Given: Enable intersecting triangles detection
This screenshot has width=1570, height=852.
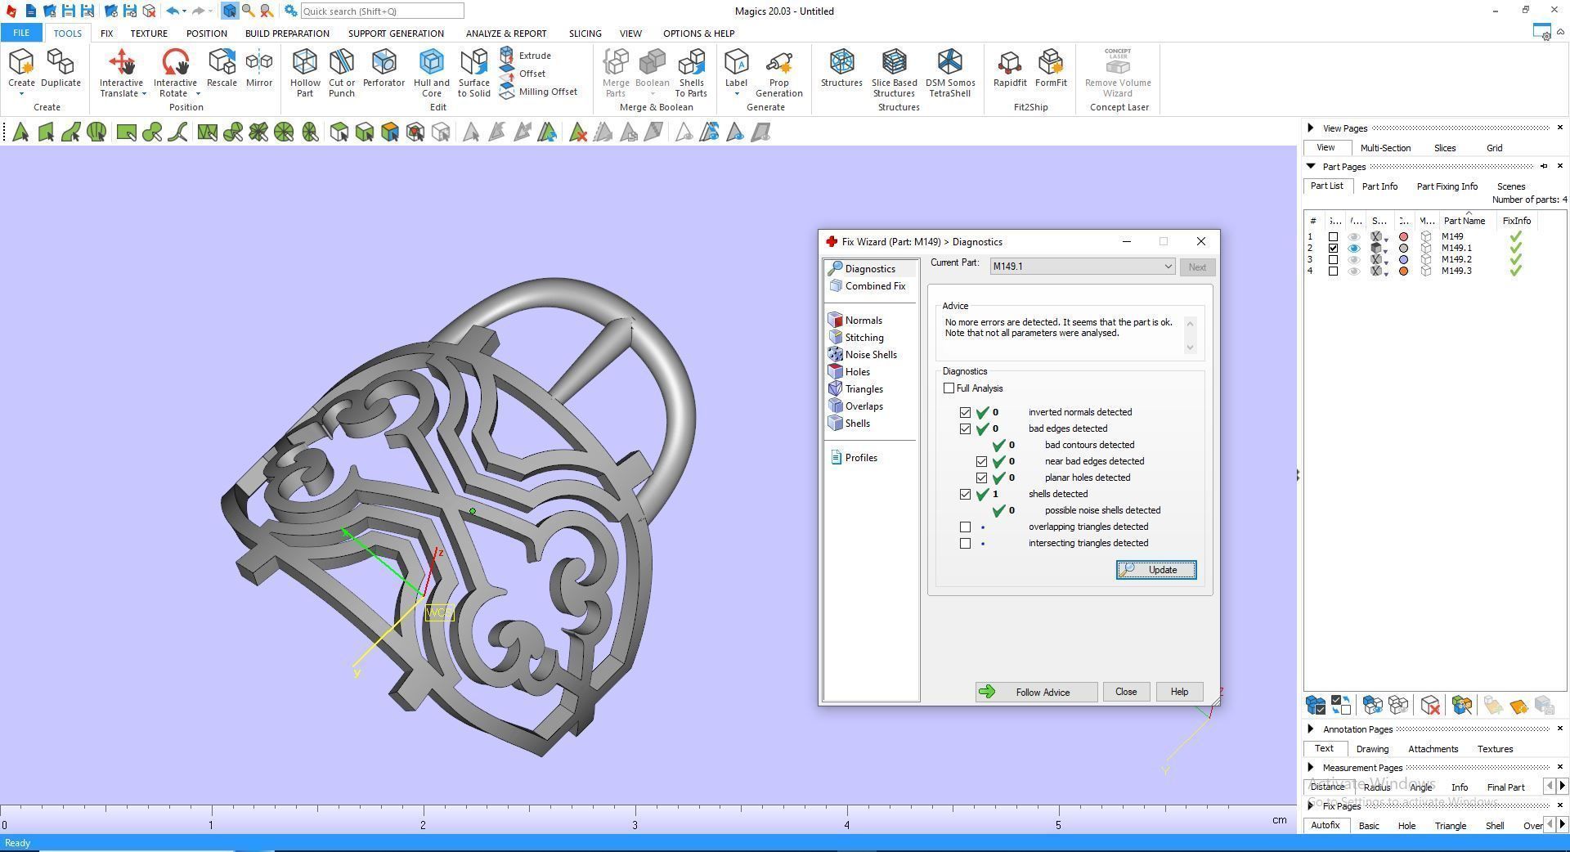Looking at the screenshot, I should [965, 543].
